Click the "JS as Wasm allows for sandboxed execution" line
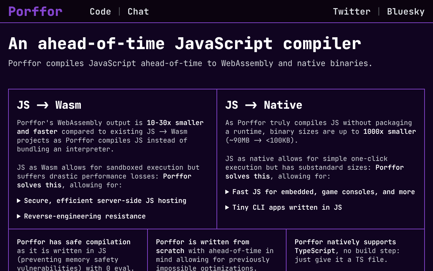 [x=108, y=167]
